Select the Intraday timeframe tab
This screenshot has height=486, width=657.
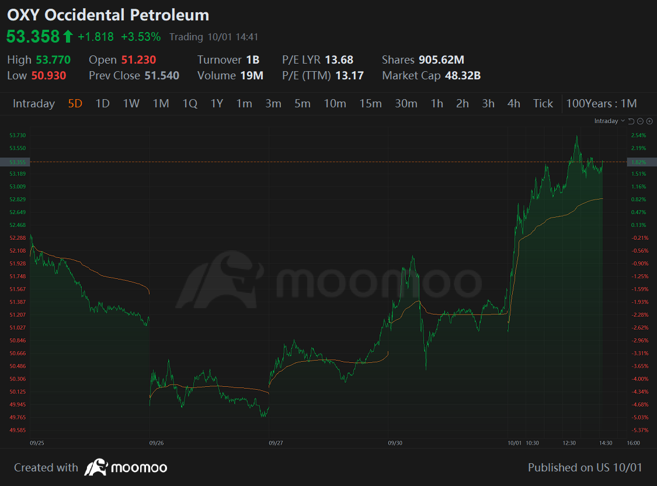[x=33, y=103]
